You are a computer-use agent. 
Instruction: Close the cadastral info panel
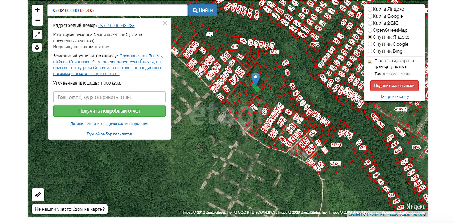pyautogui.click(x=165, y=23)
